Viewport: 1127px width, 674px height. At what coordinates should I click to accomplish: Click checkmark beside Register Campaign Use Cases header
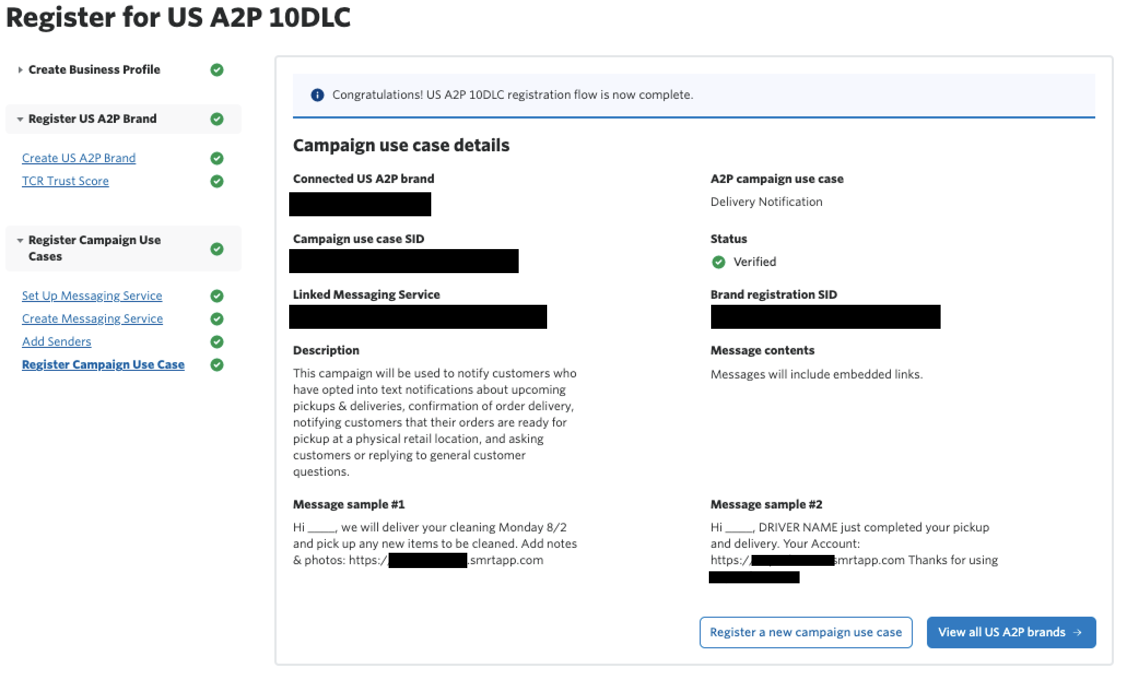click(217, 249)
